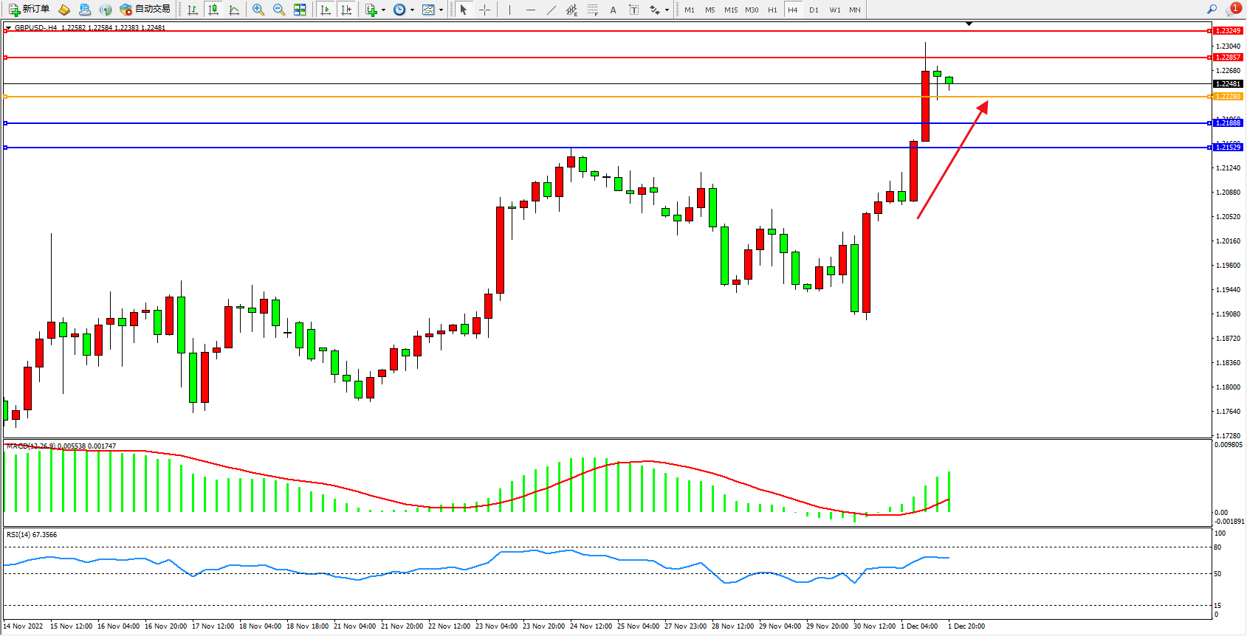The image size is (1247, 636).
Task: Open the search magnifier at top right
Action: (x=1212, y=10)
